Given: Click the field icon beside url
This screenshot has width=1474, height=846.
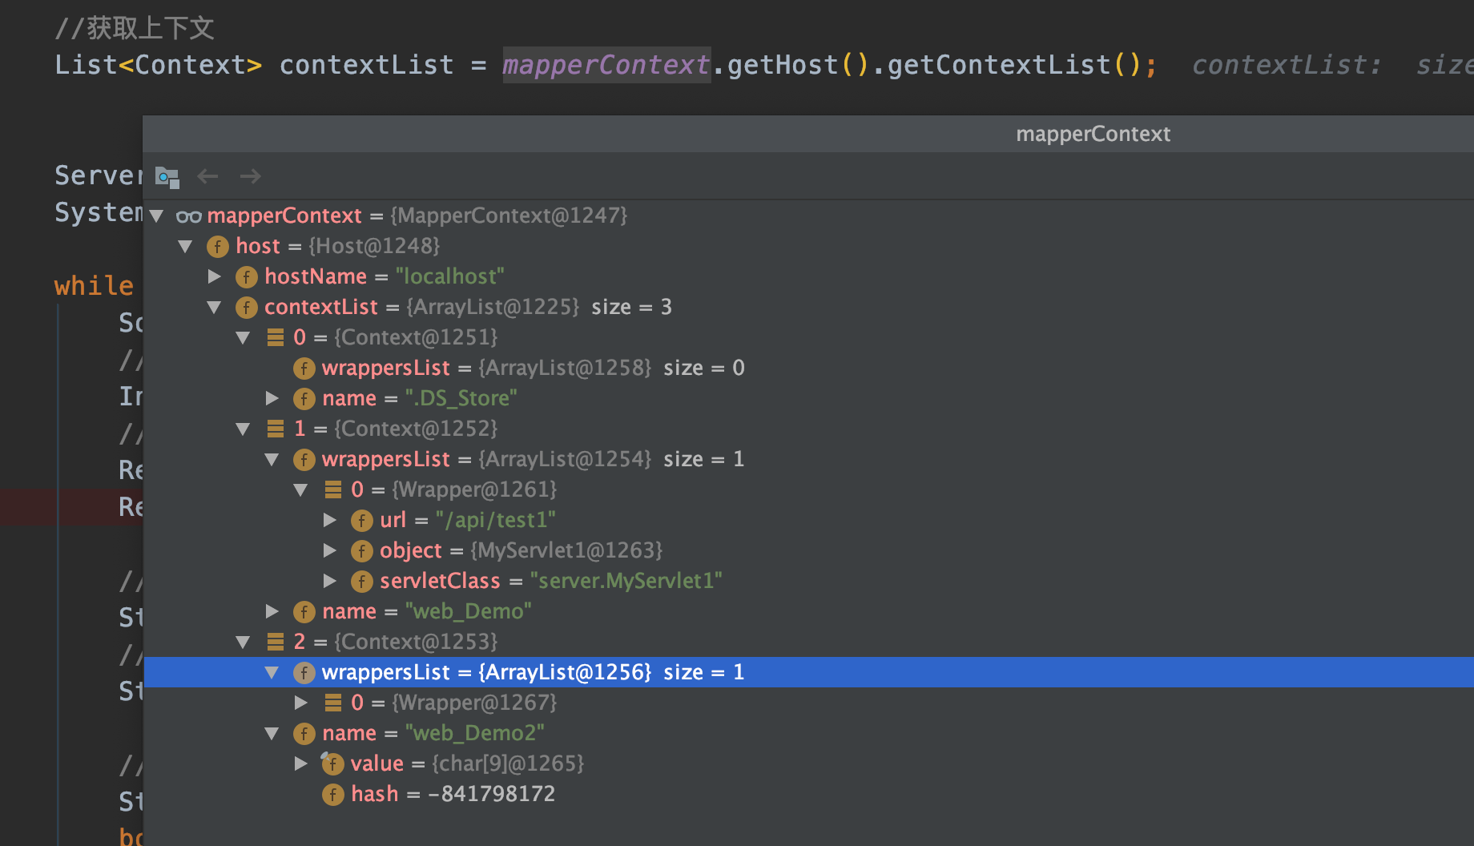Looking at the screenshot, I should click(362, 521).
